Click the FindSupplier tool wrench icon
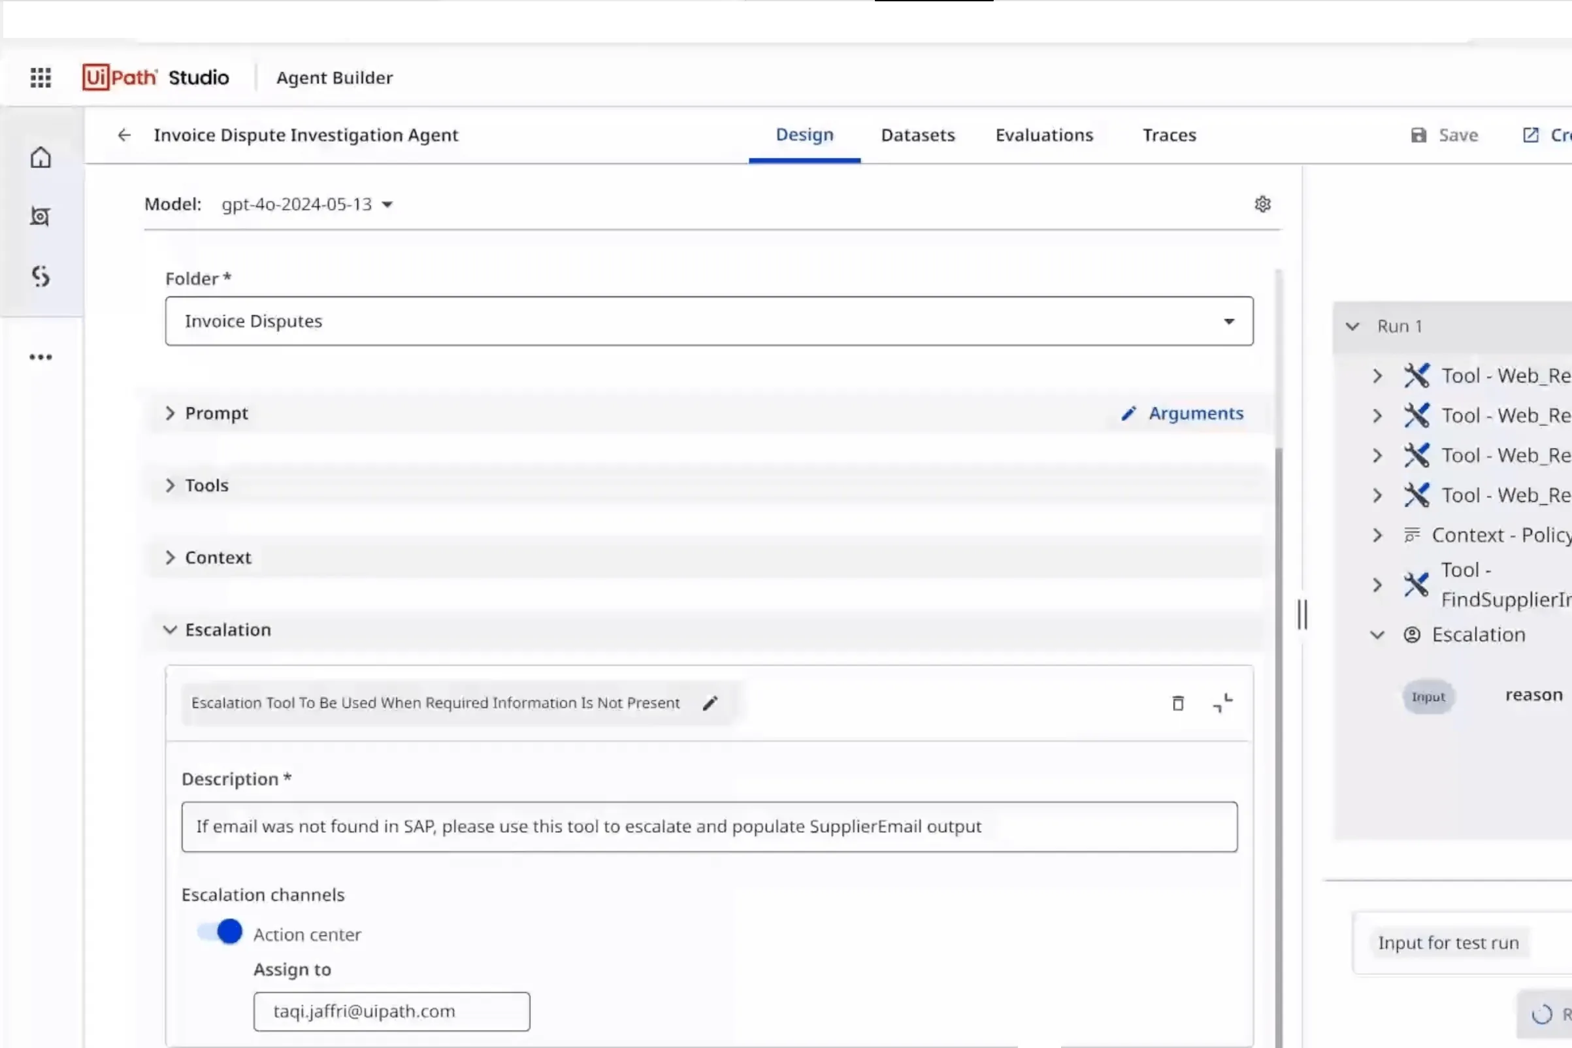The height and width of the screenshot is (1048, 1572). click(1416, 585)
